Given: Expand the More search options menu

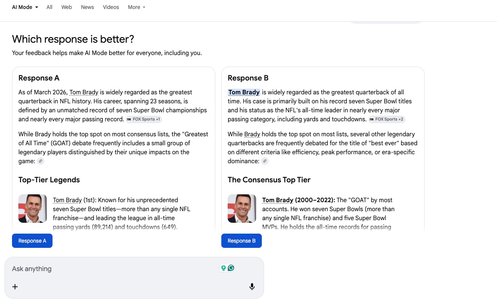Looking at the screenshot, I should (x=136, y=7).
